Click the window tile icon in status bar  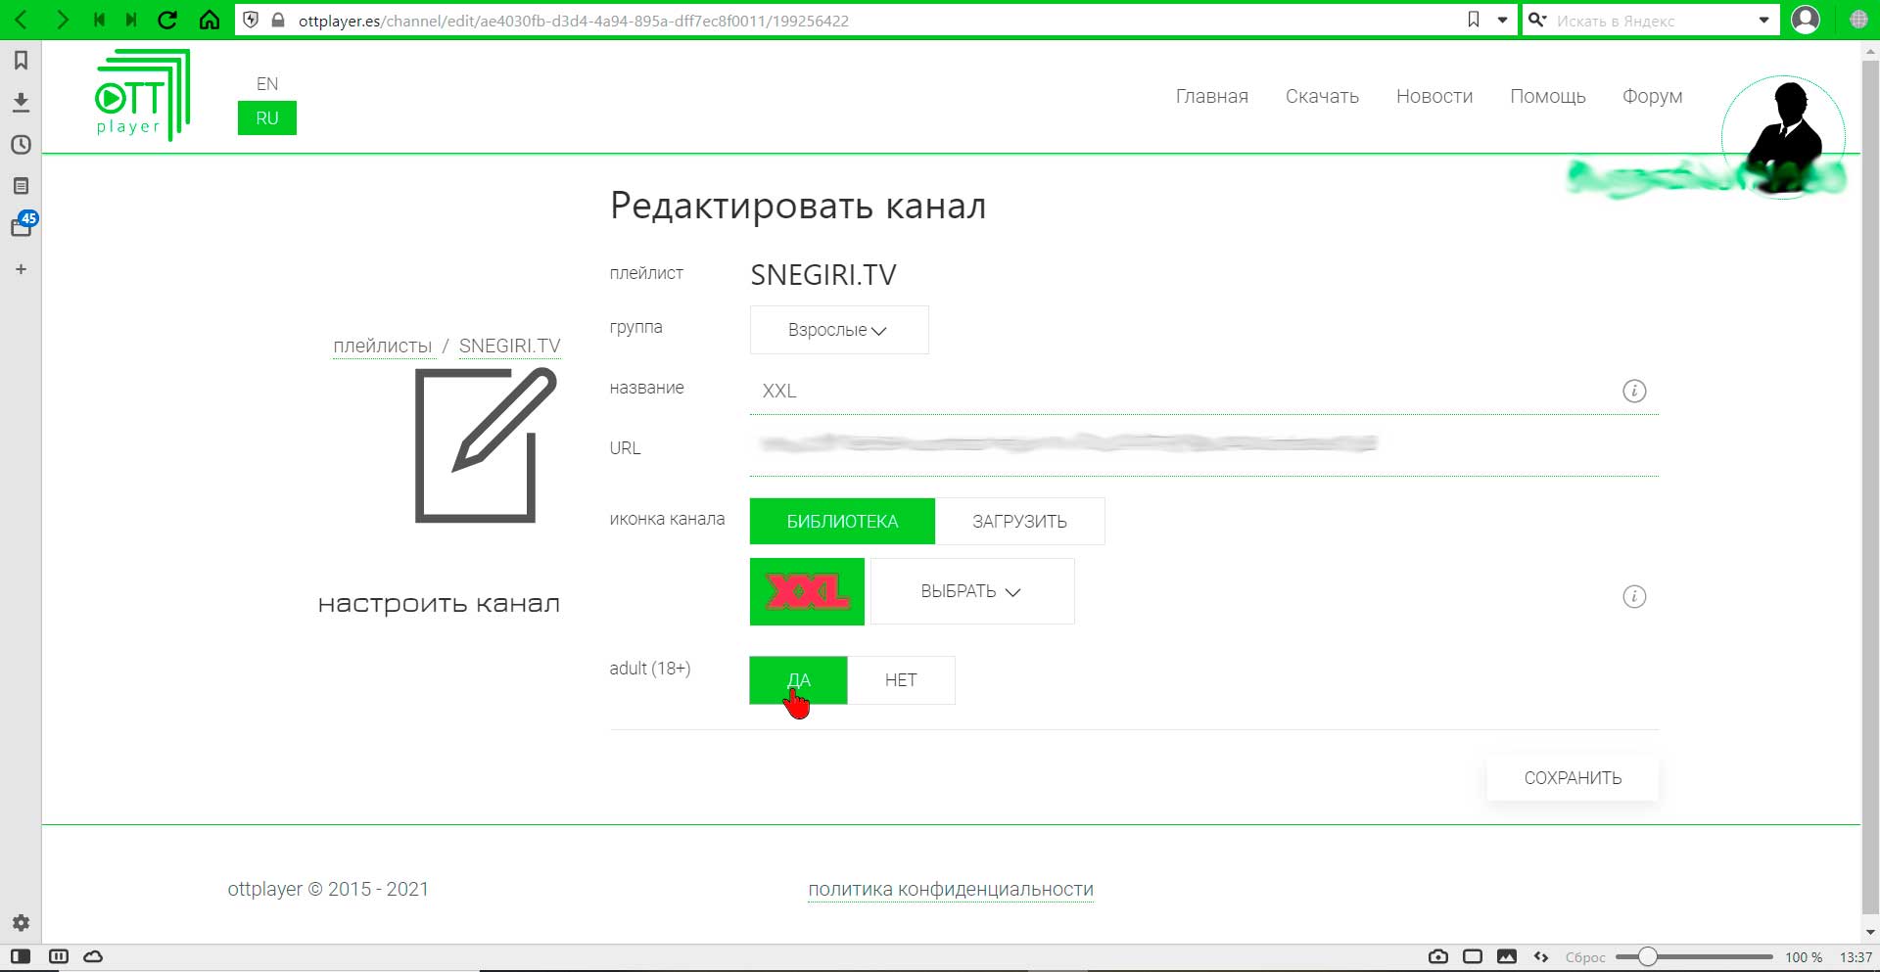(x=1472, y=956)
